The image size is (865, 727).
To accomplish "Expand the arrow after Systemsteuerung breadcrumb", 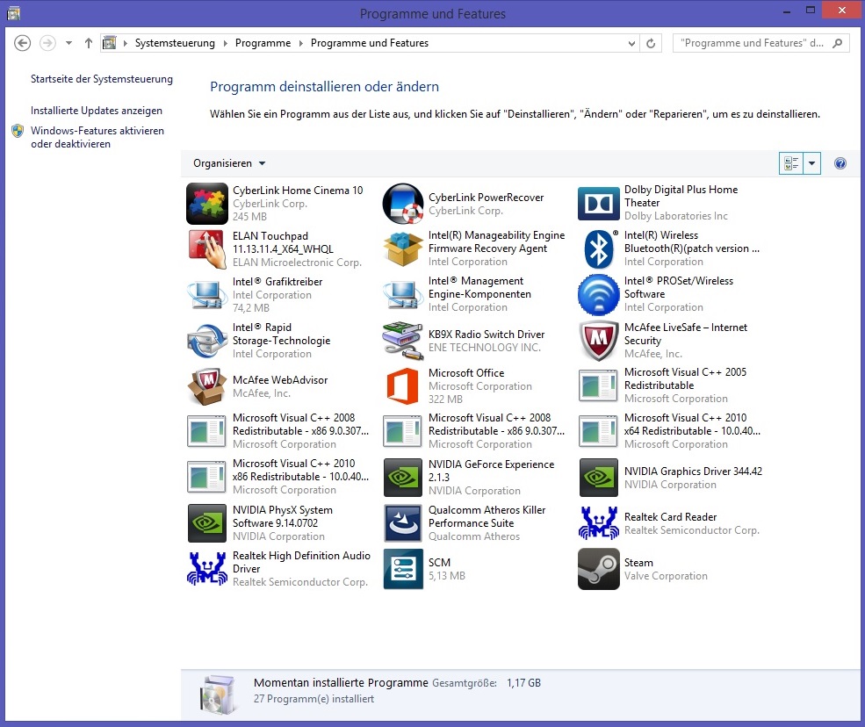I will (x=225, y=43).
